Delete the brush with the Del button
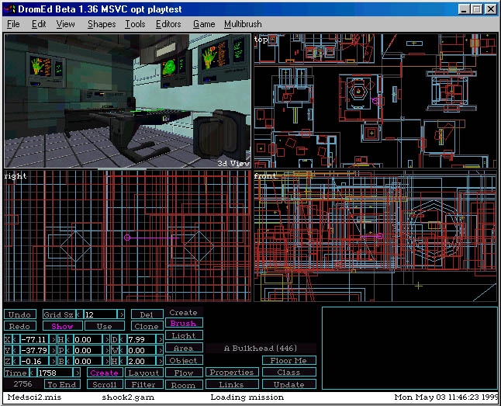Screen dimensions: 501x406 (147, 314)
